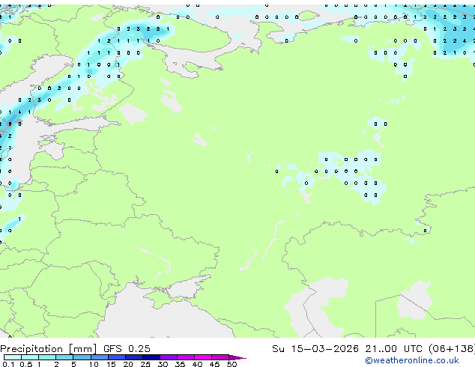Select the purple 30–35 mm legend swatch
Image resolution: width=475 pixels, height=367 pixels.
168,357
